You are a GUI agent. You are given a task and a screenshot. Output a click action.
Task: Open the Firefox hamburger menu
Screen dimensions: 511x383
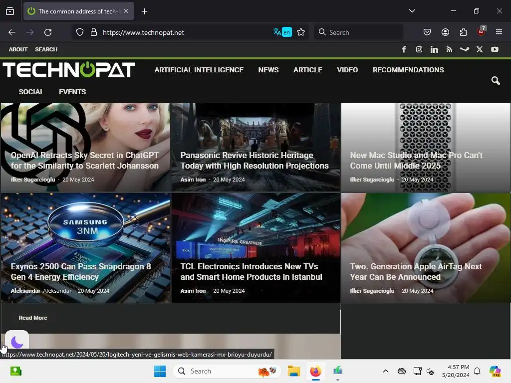pyautogui.click(x=499, y=32)
